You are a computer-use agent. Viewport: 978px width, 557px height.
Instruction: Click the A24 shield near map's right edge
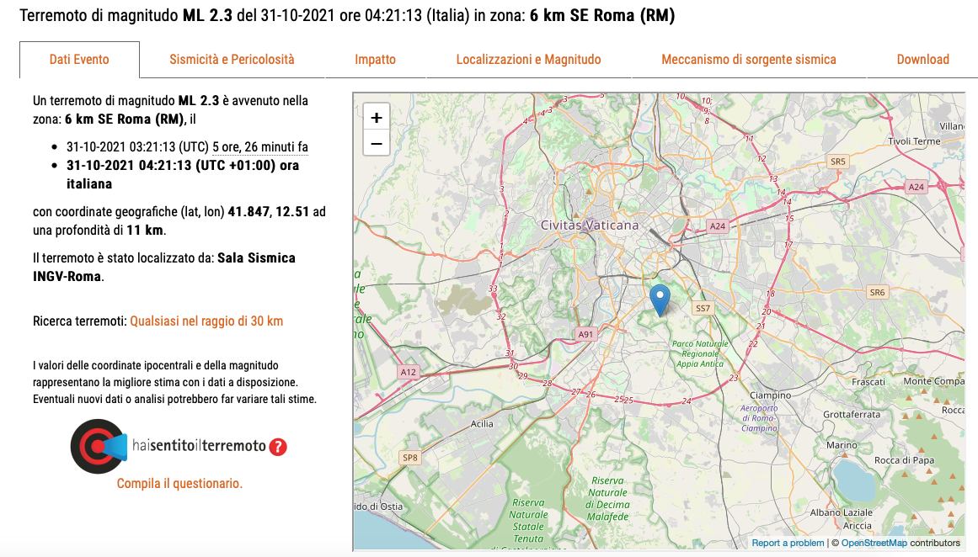coord(916,187)
